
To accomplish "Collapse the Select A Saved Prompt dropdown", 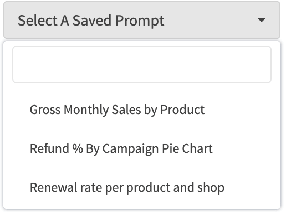I will click(142, 20).
